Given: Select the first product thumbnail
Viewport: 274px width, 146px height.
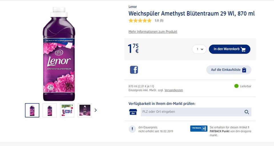Looking at the screenshot, I should point(32,110).
